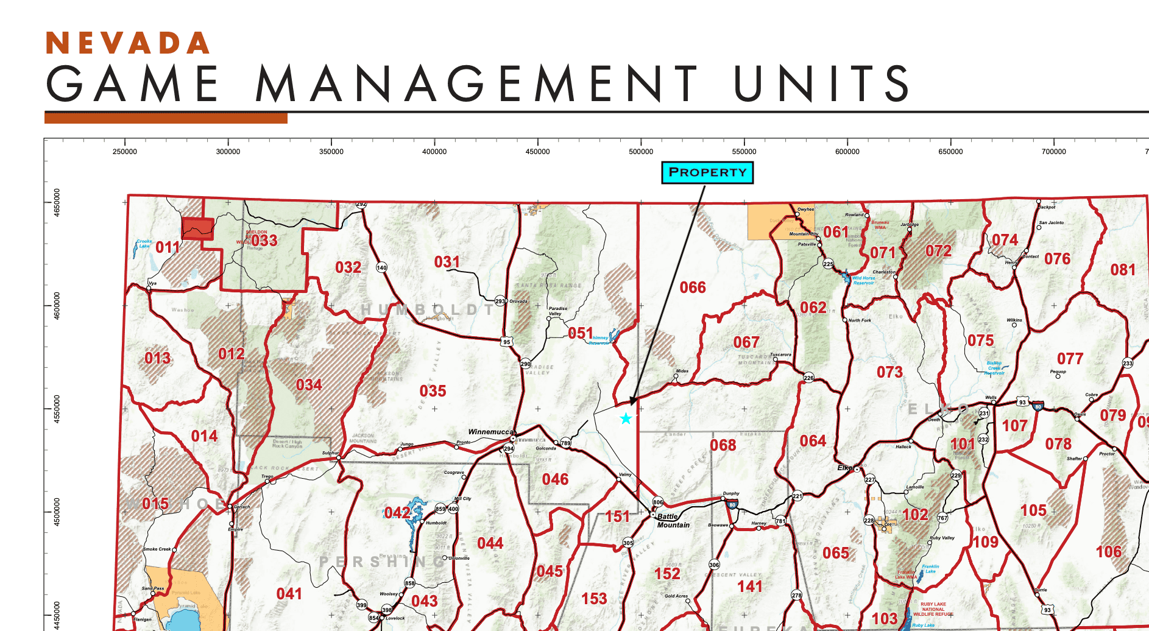Viewport: 1149px width, 631px height.
Task: Select unit number 066 on the map
Action: [x=693, y=287]
